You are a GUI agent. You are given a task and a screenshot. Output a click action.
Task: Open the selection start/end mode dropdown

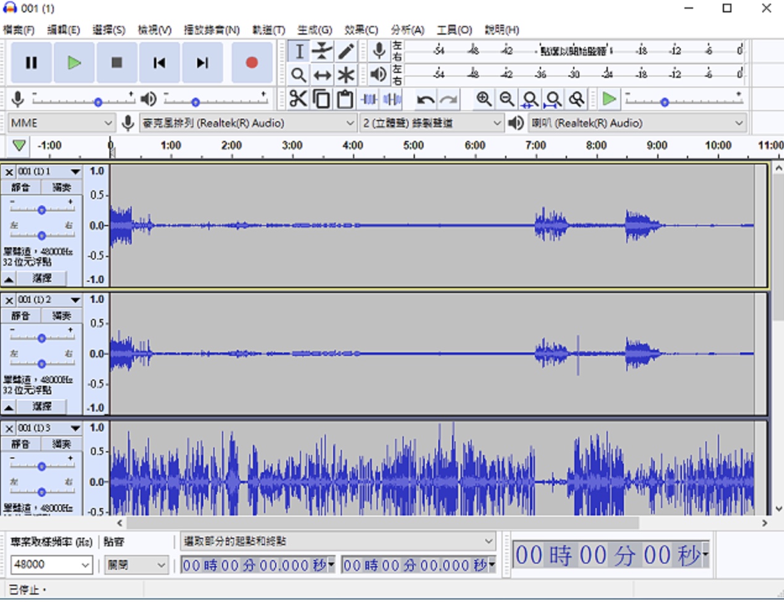tap(338, 541)
